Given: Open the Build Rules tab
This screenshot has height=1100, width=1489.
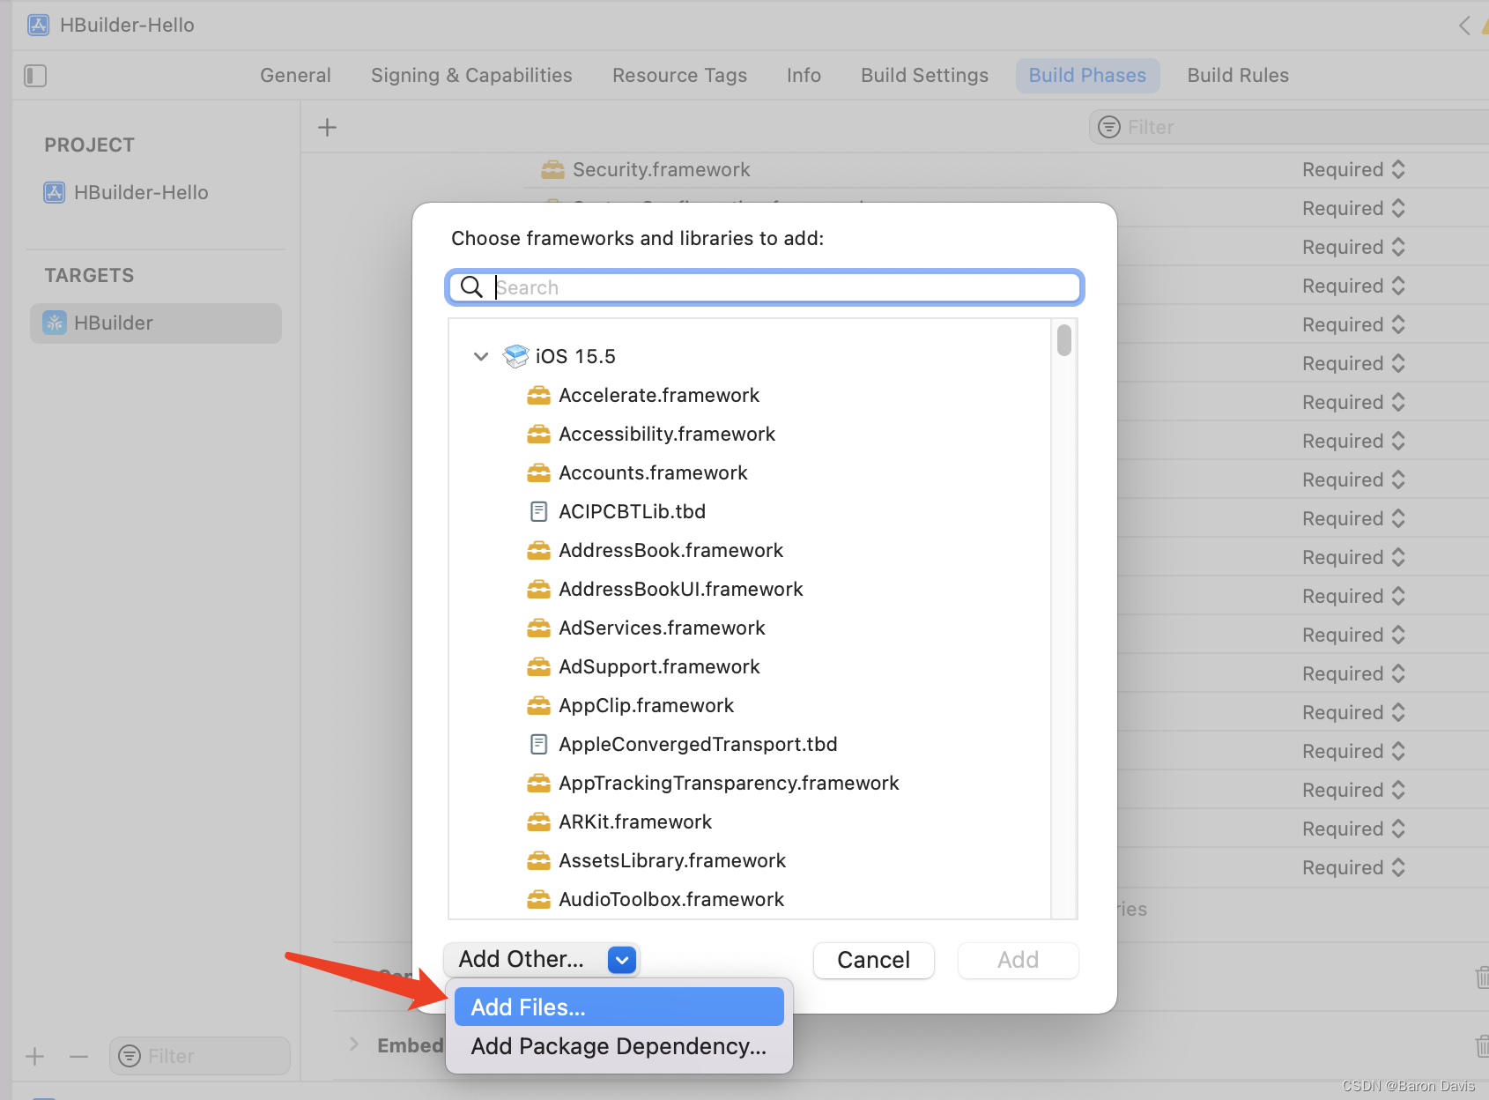Looking at the screenshot, I should [1238, 76].
